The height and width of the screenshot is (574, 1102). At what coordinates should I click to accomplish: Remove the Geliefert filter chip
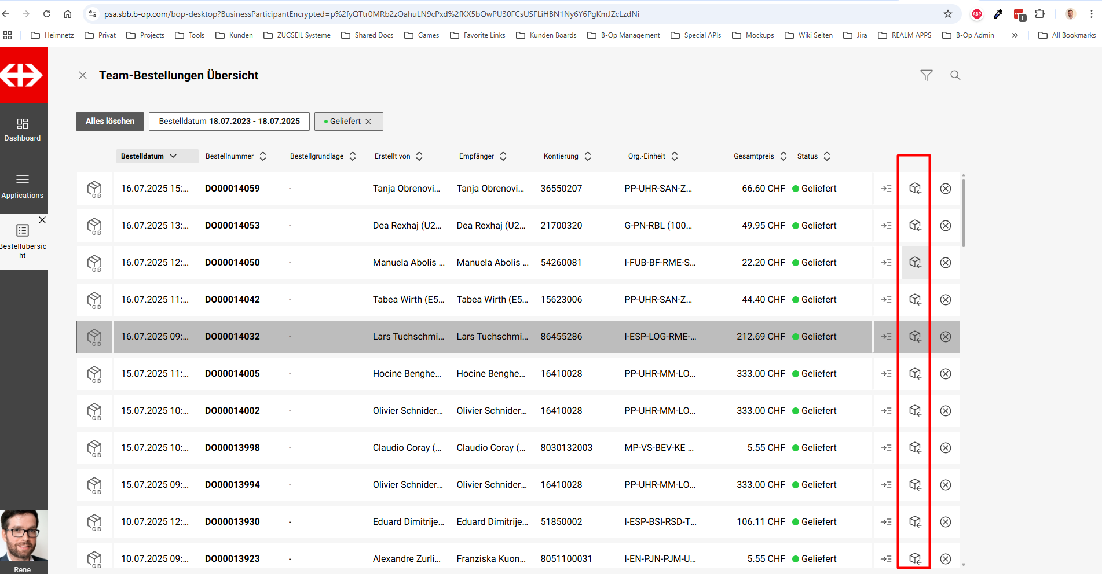pyautogui.click(x=368, y=122)
